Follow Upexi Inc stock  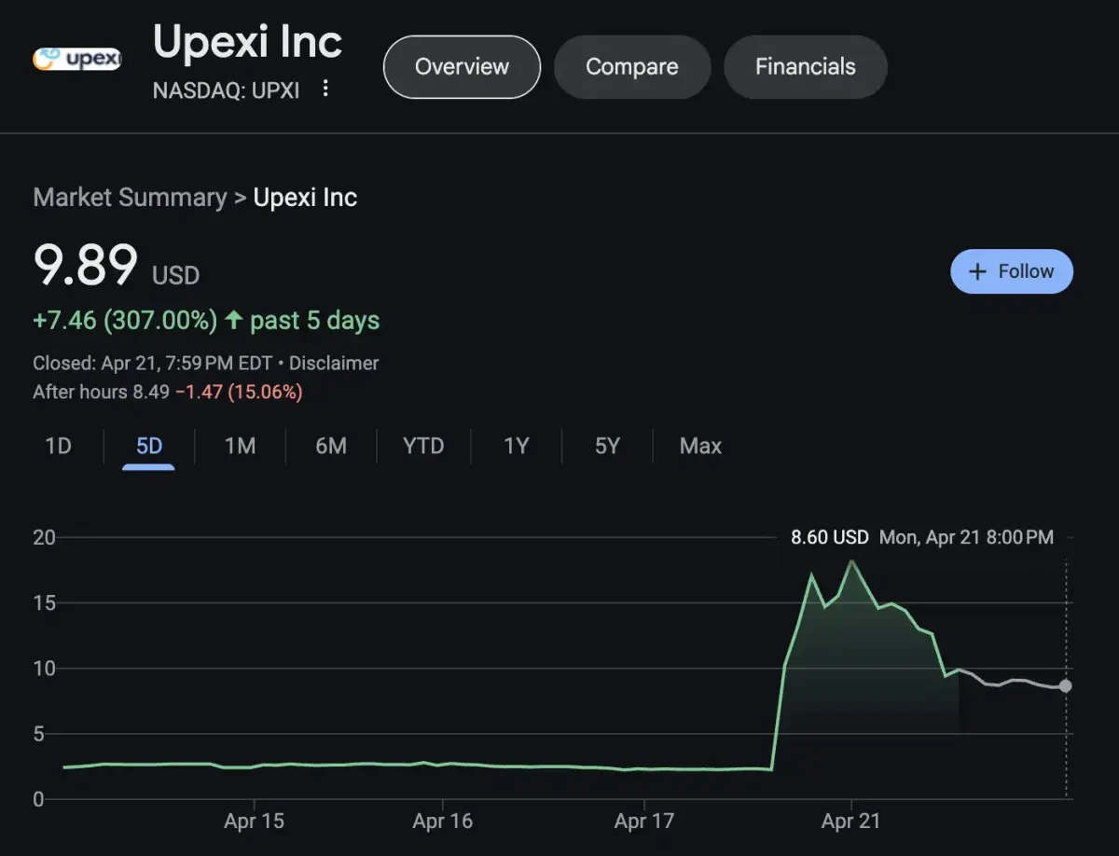coord(1012,271)
